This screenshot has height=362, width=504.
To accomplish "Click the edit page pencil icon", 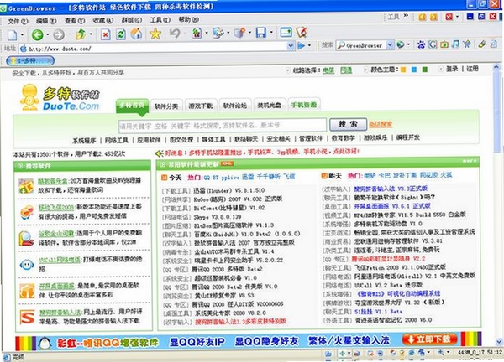I will (302, 32).
